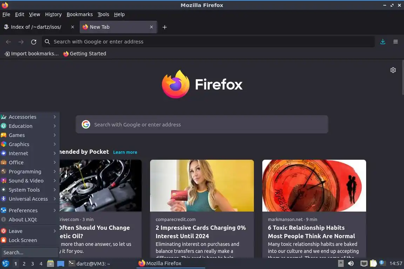Switch to virtual desktop 3
This screenshot has height=269, width=404.
coord(33,264)
